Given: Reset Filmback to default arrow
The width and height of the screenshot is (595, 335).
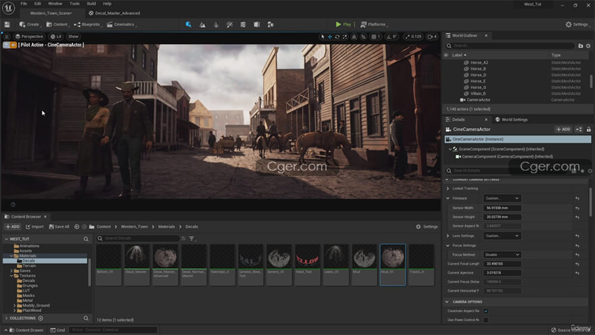Looking at the screenshot, I should point(577,198).
